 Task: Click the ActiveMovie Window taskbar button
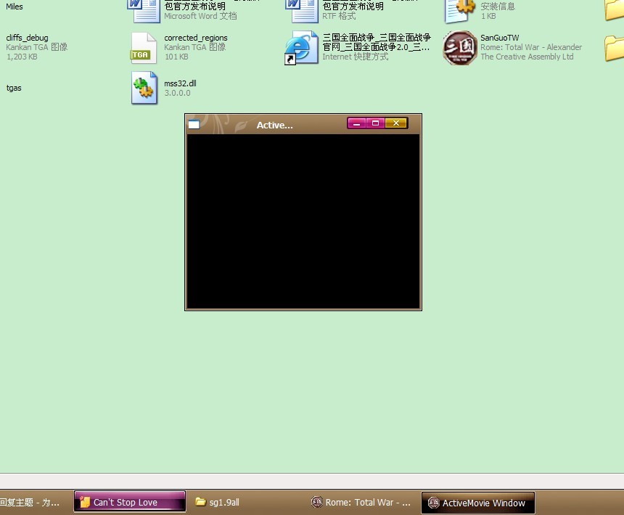pyautogui.click(x=477, y=503)
